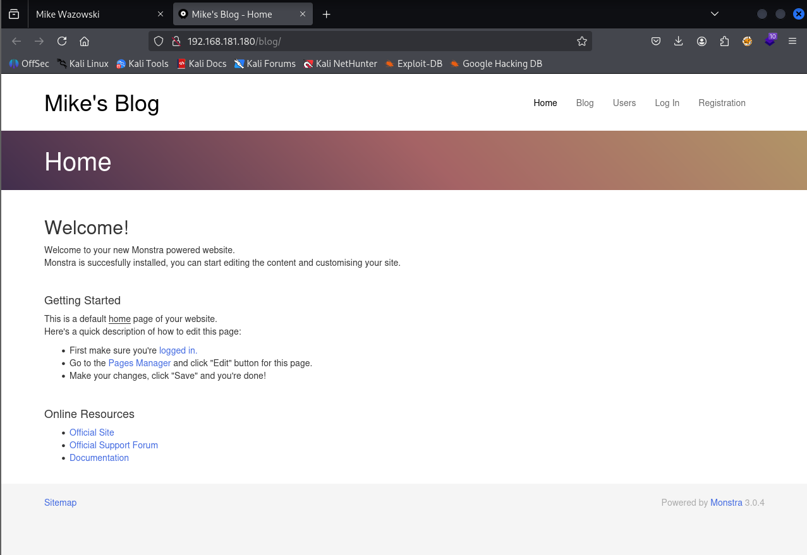Image resolution: width=807 pixels, height=555 pixels.
Task: Open the Users navigation item
Action: pos(624,103)
